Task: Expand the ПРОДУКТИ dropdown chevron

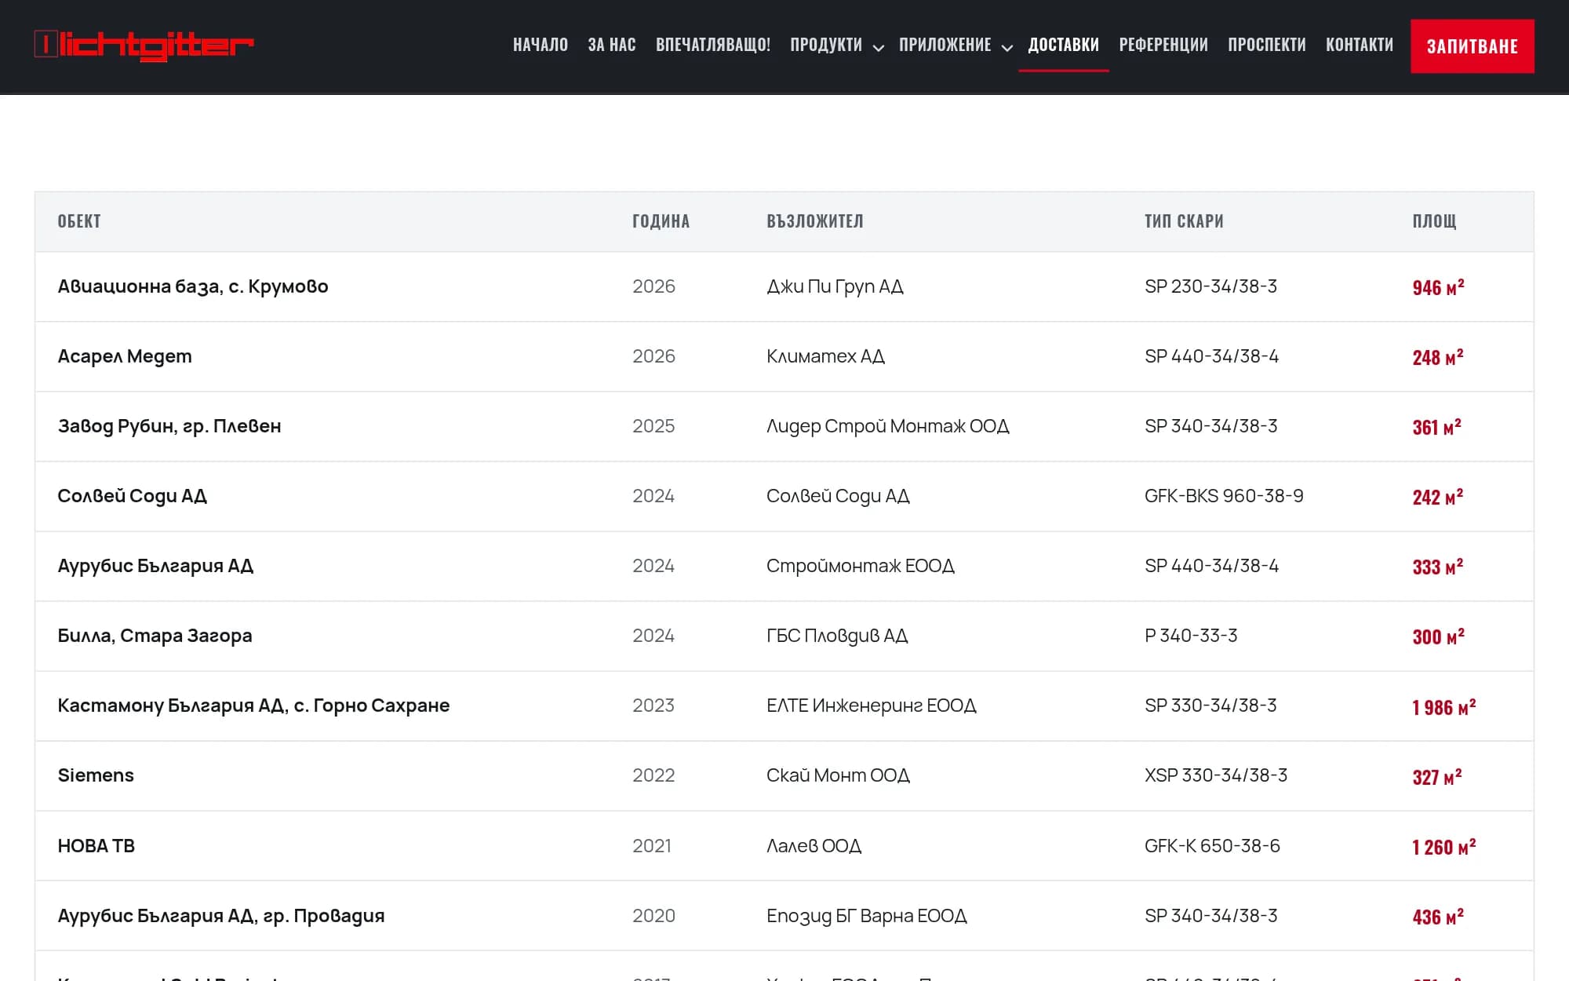Action: (879, 47)
